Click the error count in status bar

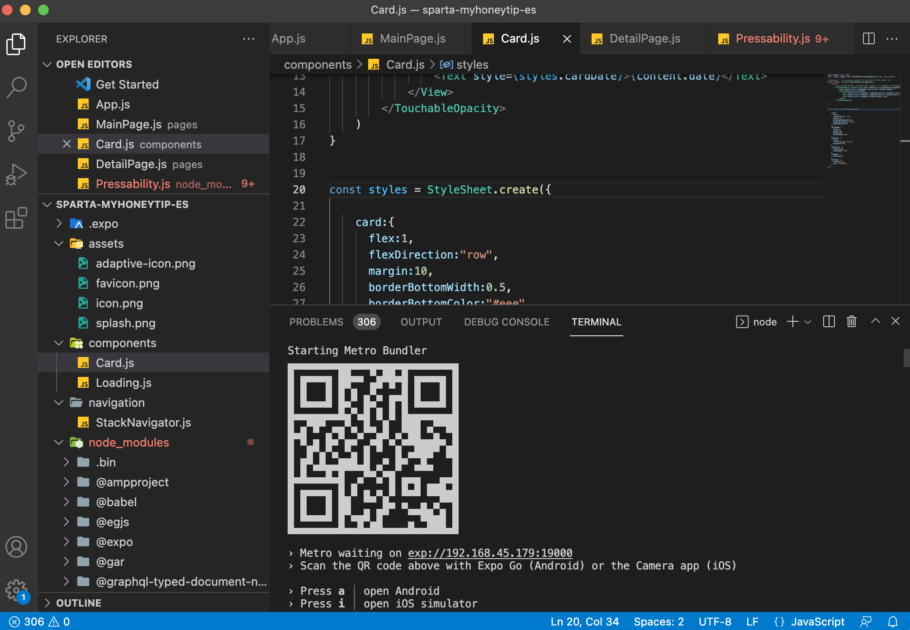pos(27,622)
